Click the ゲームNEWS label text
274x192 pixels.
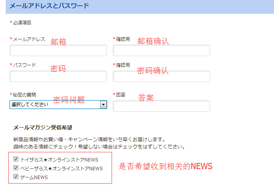click(34, 177)
